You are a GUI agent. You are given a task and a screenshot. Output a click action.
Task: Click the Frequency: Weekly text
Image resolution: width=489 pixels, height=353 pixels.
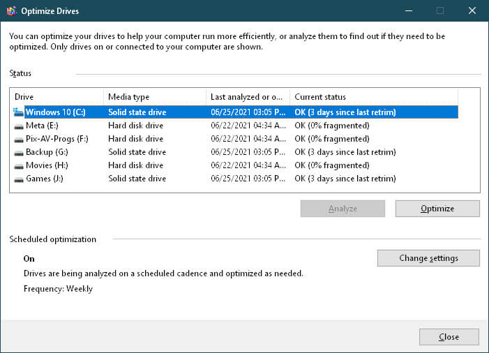58,289
